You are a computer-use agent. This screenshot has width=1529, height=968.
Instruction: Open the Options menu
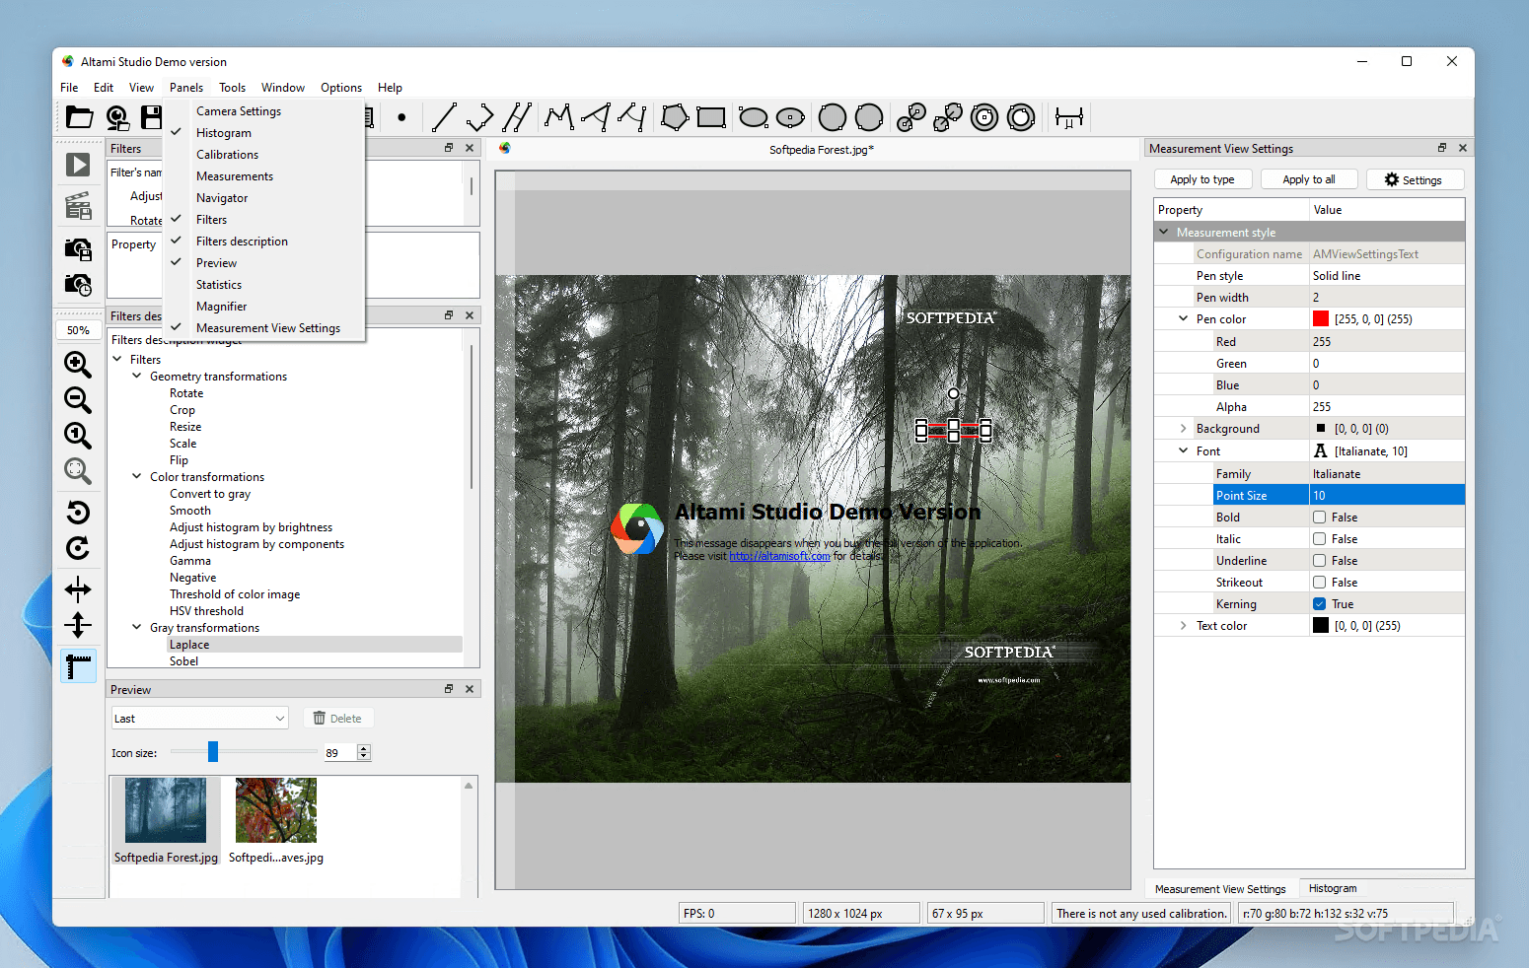pos(341,88)
